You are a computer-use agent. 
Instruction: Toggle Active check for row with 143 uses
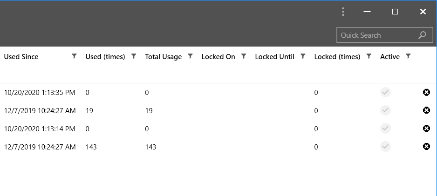(x=385, y=147)
